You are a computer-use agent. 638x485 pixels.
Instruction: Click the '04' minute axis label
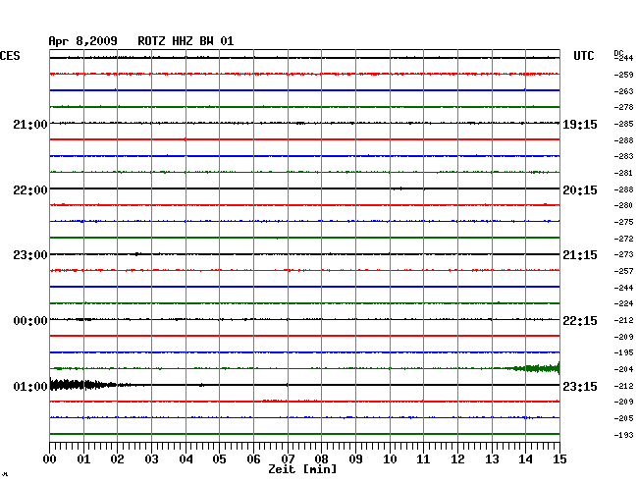pos(186,459)
